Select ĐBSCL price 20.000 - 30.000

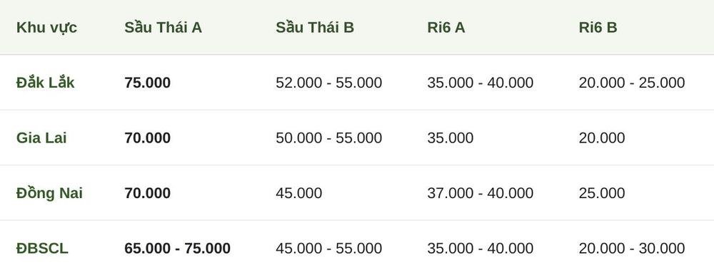click(x=632, y=248)
